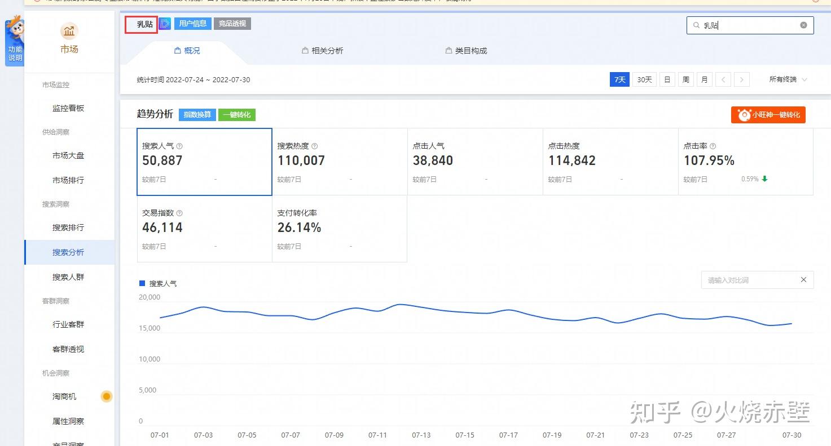This screenshot has height=446, width=831.
Task: Select the 日 time granularity
Action: (x=667, y=79)
